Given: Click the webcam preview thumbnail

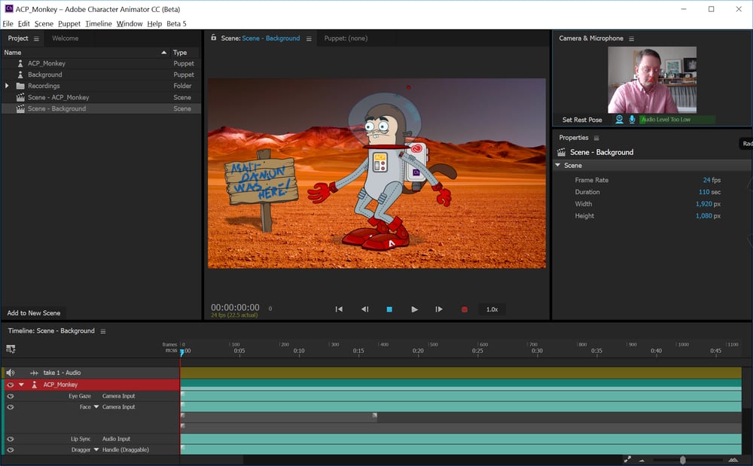Looking at the screenshot, I should 652,80.
